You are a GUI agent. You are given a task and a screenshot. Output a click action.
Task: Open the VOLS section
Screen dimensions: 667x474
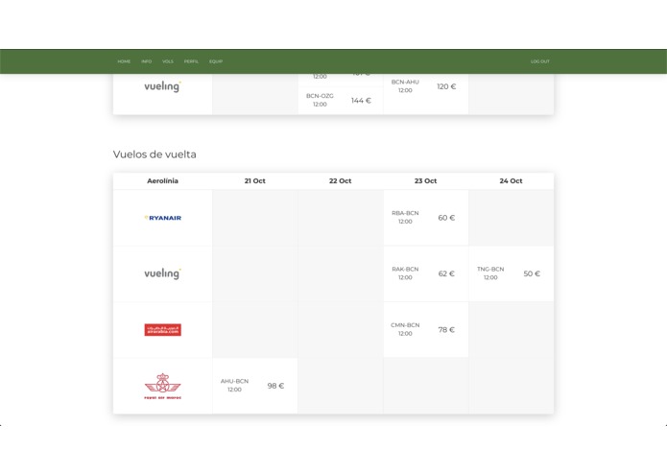pos(168,61)
